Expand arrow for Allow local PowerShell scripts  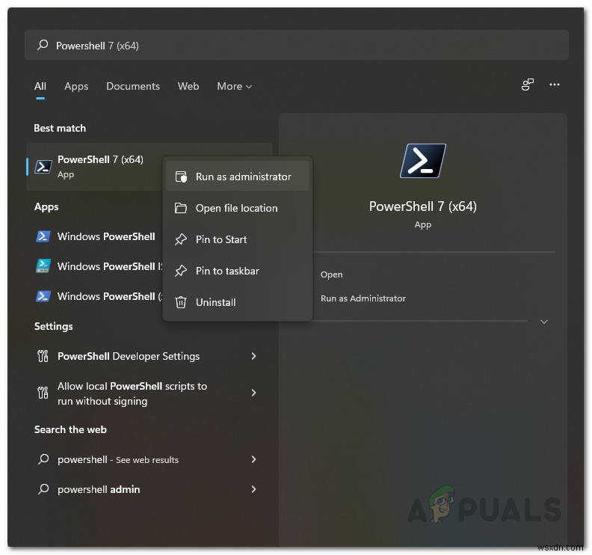253,393
